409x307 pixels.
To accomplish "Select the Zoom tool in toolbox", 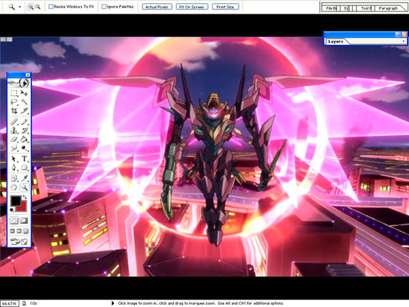I will 25,187.
